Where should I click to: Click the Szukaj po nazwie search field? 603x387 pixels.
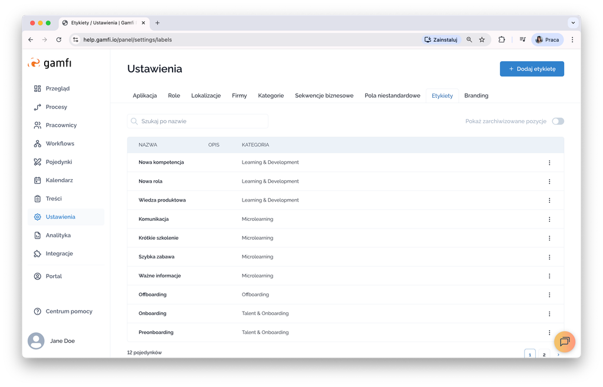click(198, 121)
